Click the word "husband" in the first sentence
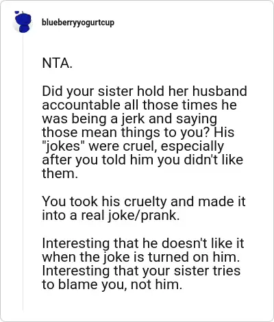 pyautogui.click(x=220, y=91)
